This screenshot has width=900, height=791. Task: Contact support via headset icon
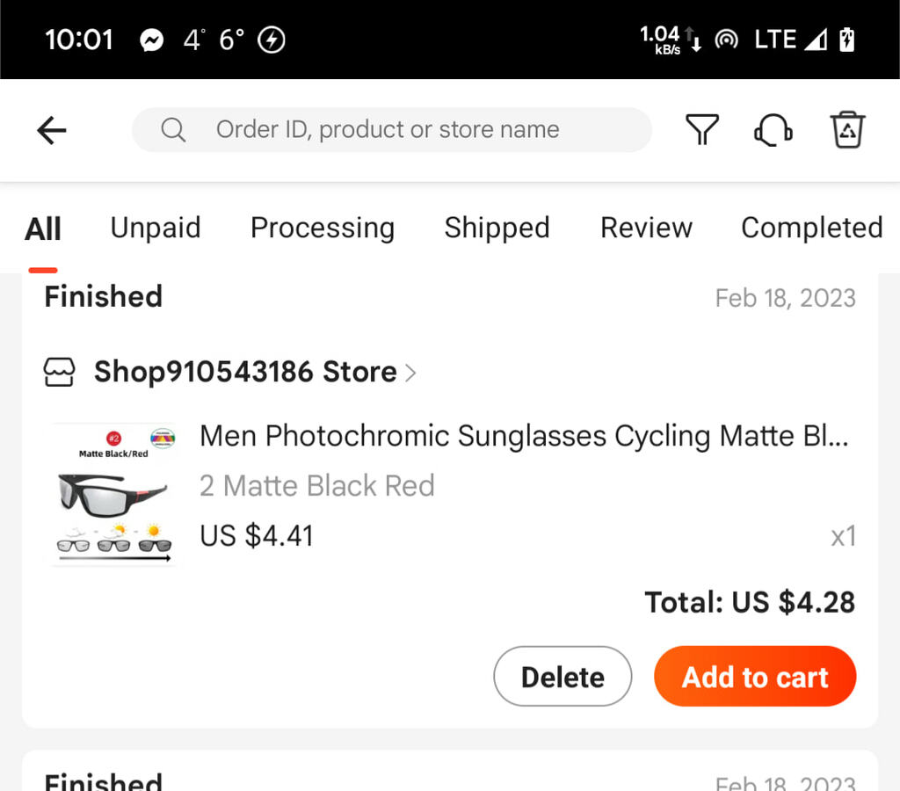773,130
